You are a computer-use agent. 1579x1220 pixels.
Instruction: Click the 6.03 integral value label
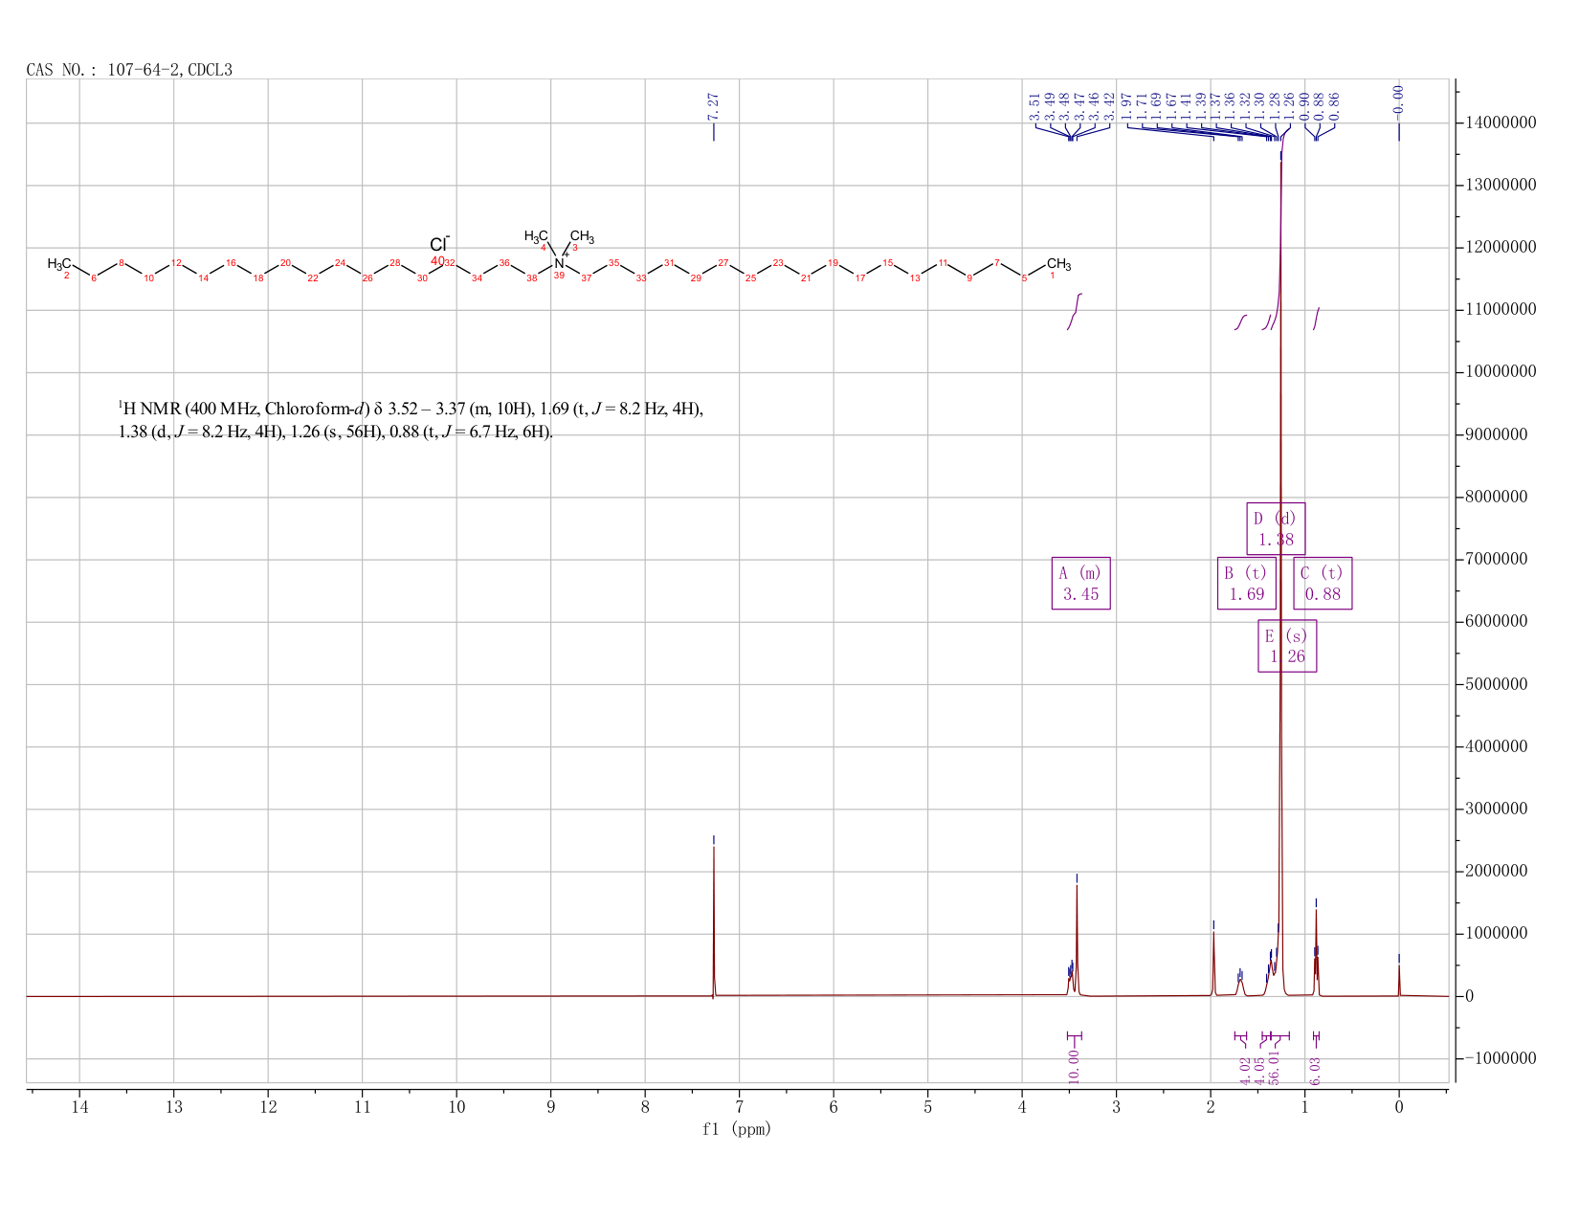pyautogui.click(x=1315, y=1071)
